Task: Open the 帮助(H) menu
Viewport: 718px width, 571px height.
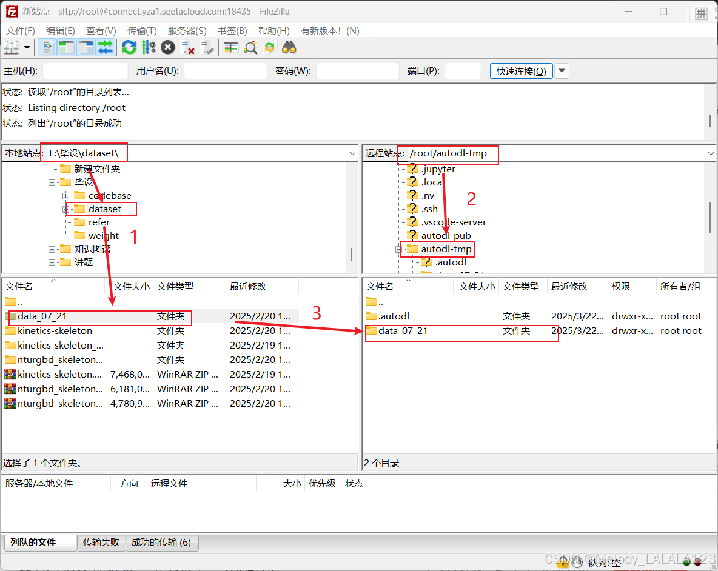Action: point(274,31)
